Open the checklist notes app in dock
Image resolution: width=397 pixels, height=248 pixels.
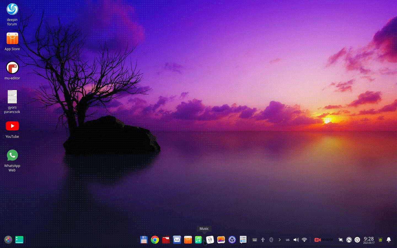point(243,240)
